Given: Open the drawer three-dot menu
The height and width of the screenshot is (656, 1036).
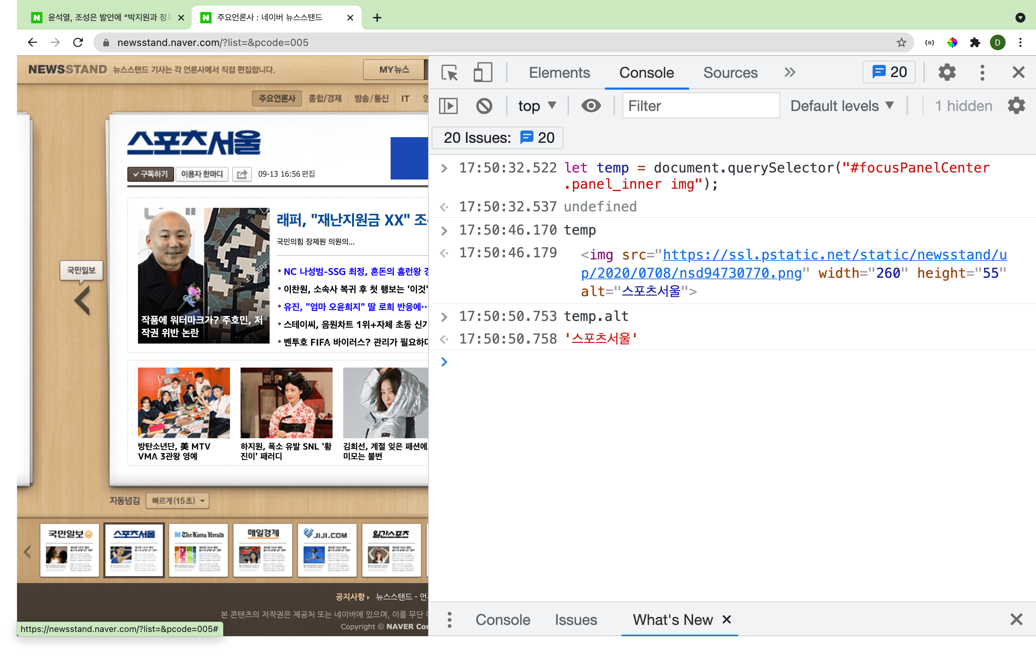Looking at the screenshot, I should pos(449,620).
